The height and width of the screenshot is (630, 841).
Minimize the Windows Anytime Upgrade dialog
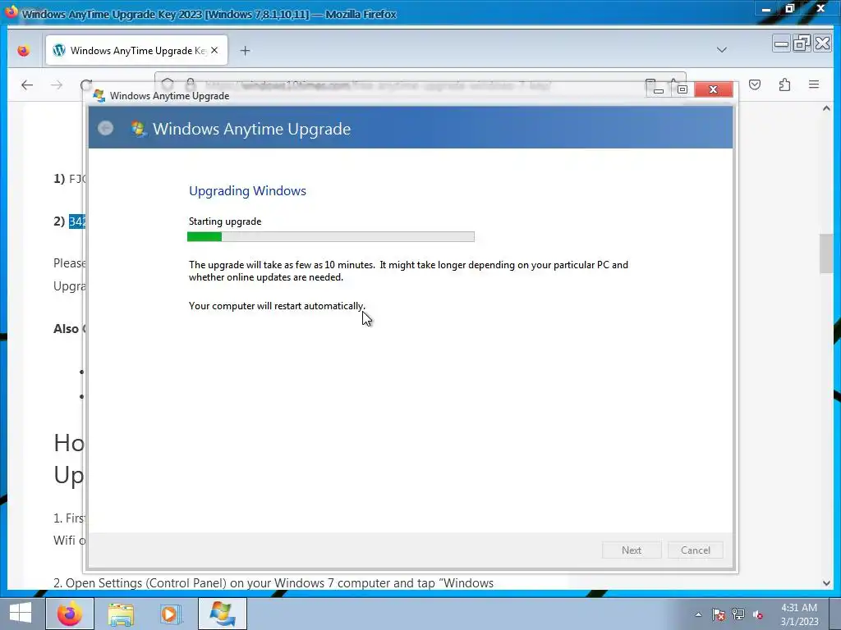(x=659, y=89)
